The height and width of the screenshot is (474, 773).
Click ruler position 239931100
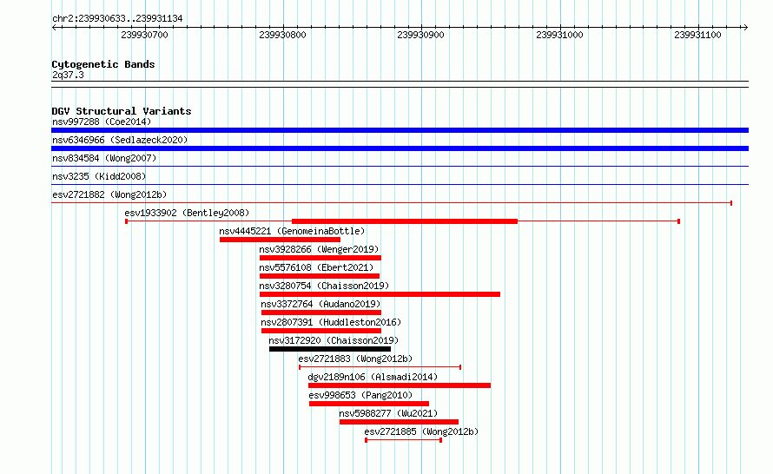click(x=697, y=35)
